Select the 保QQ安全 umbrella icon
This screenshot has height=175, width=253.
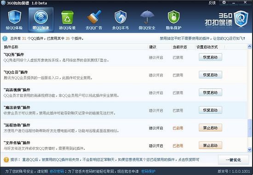(x=147, y=17)
